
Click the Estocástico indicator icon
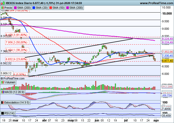point(3,102)
